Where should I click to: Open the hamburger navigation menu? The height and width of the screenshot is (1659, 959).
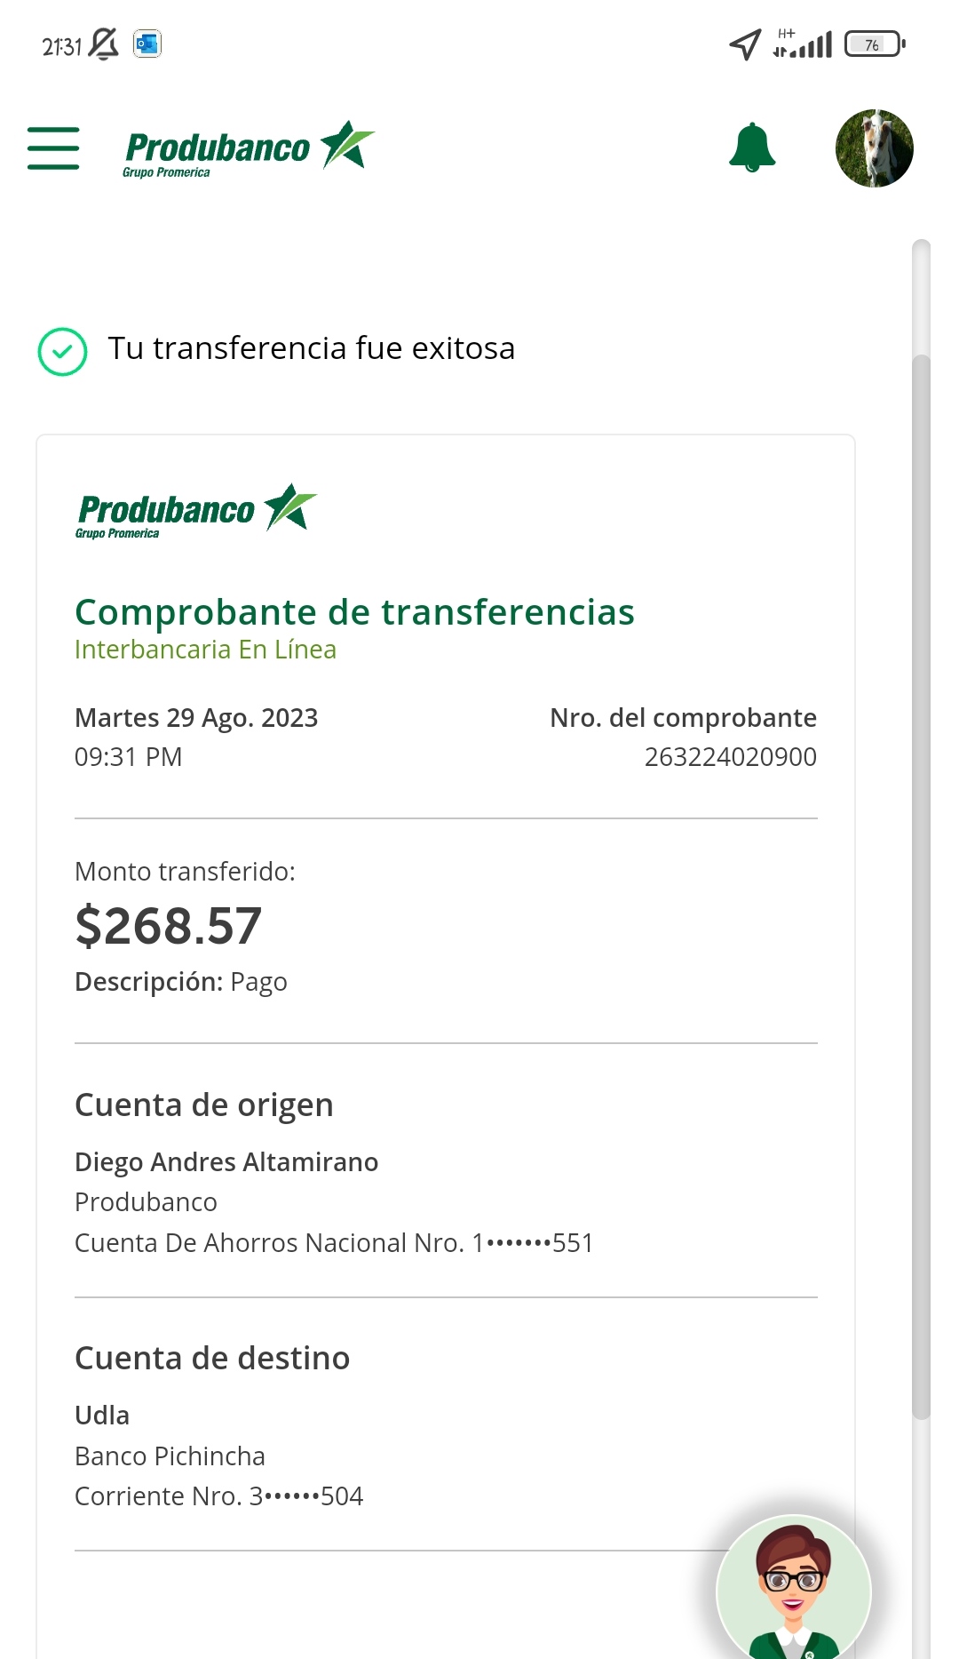(53, 148)
